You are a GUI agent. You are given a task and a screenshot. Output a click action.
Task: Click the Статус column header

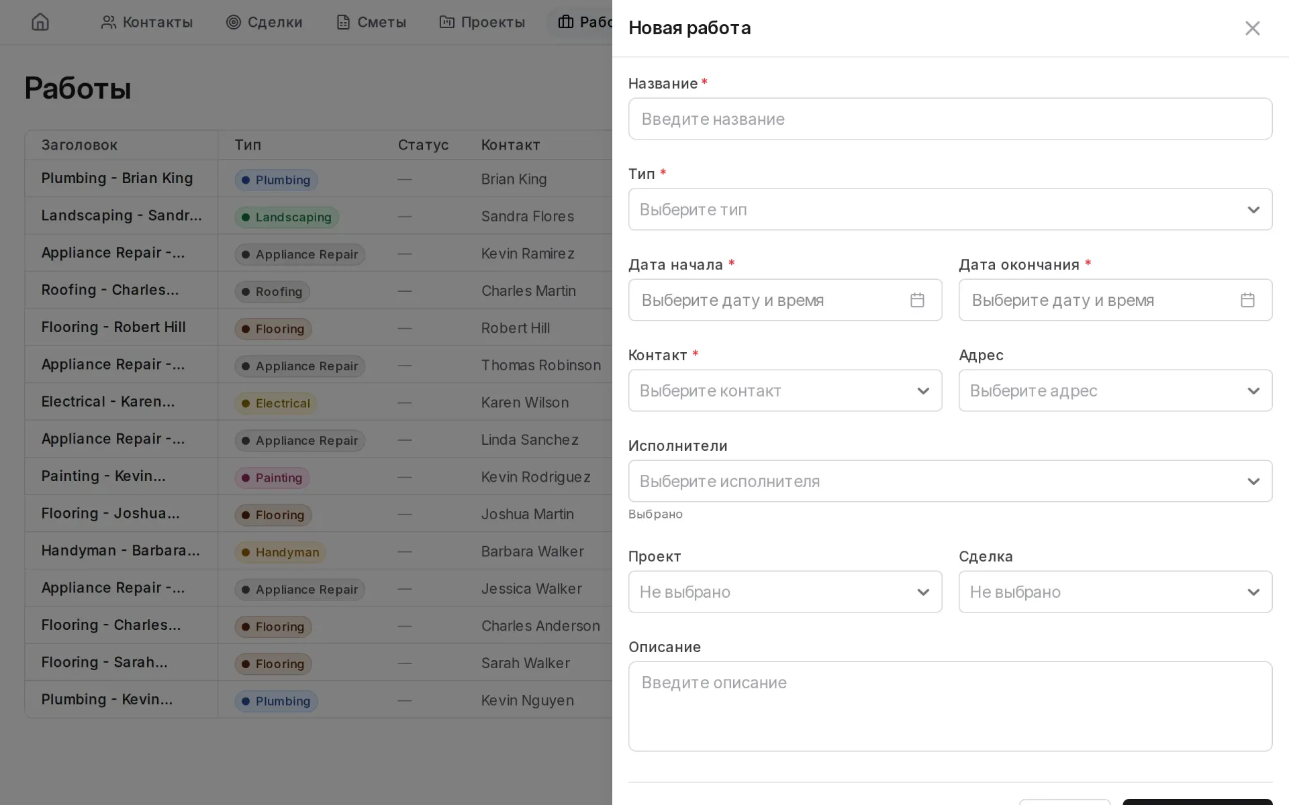click(x=423, y=145)
